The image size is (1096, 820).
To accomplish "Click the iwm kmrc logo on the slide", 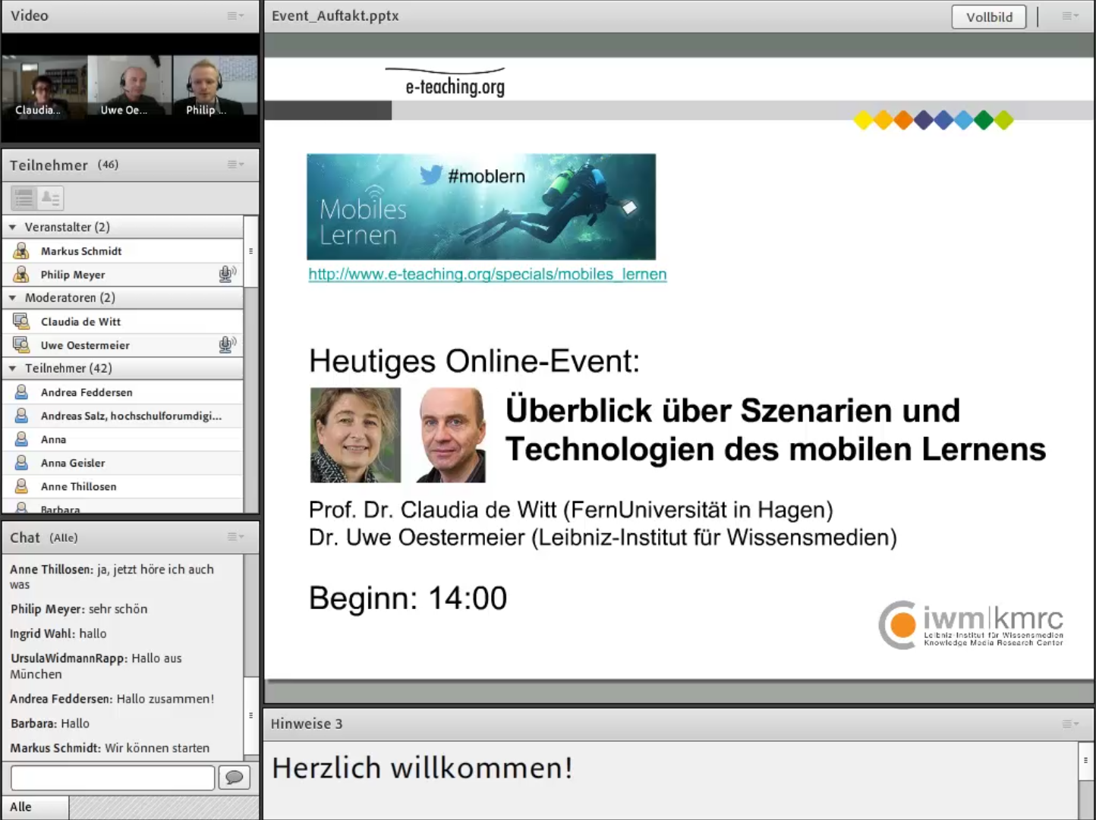I will [x=972, y=624].
